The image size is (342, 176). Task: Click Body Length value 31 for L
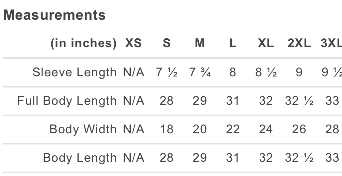pos(233,158)
